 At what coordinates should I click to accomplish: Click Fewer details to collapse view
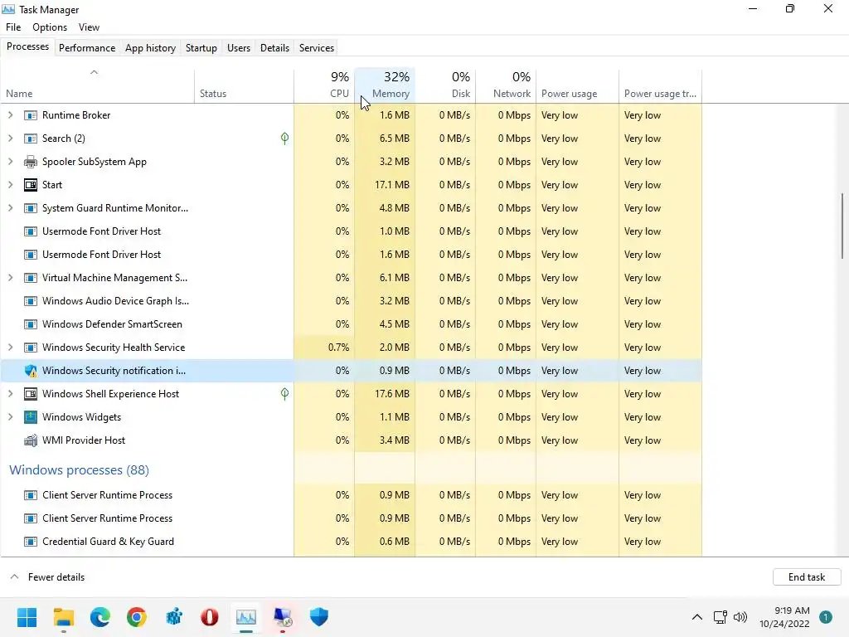tap(47, 577)
